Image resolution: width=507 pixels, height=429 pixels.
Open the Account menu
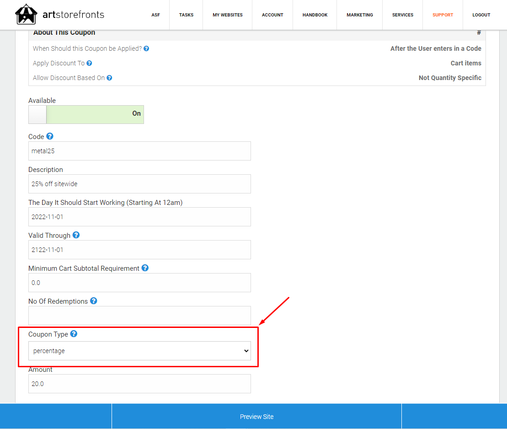272,15
